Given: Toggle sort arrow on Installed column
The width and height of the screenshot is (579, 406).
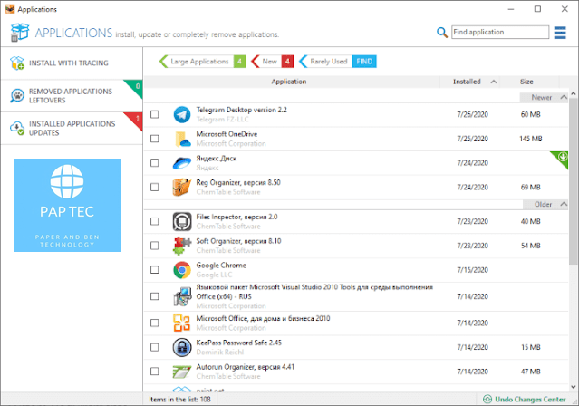Looking at the screenshot, I should 494,82.
